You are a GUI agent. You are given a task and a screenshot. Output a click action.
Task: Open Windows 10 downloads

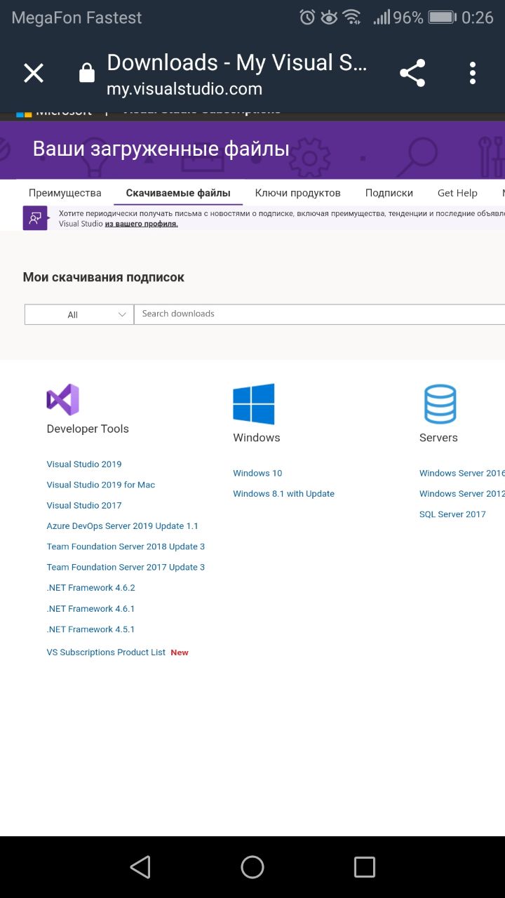tap(257, 474)
